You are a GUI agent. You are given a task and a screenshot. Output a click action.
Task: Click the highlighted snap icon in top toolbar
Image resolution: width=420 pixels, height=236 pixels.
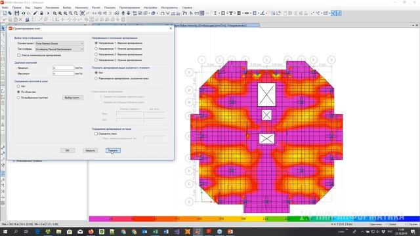click(x=333, y=13)
